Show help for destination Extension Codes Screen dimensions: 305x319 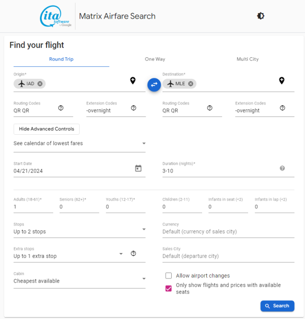click(282, 108)
